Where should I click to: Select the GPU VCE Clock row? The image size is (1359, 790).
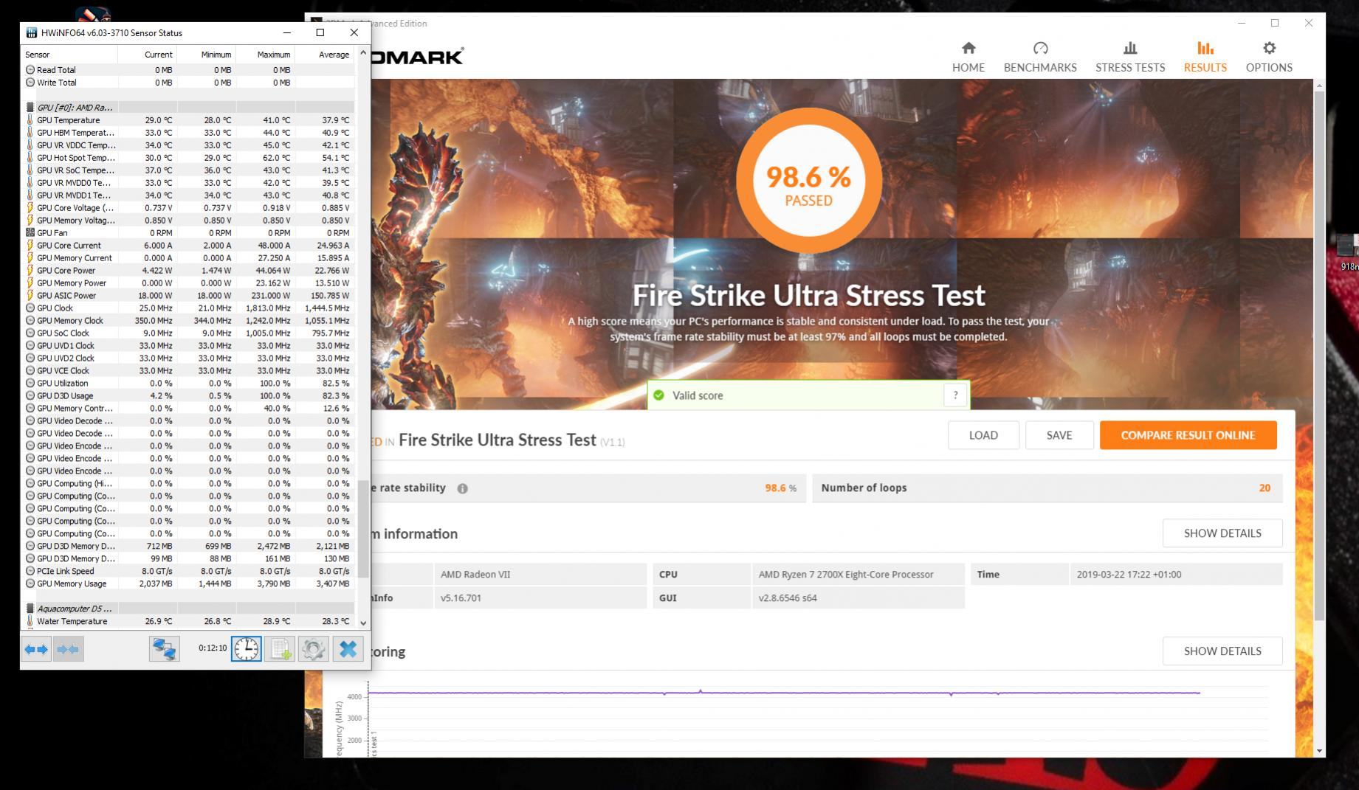coord(188,371)
